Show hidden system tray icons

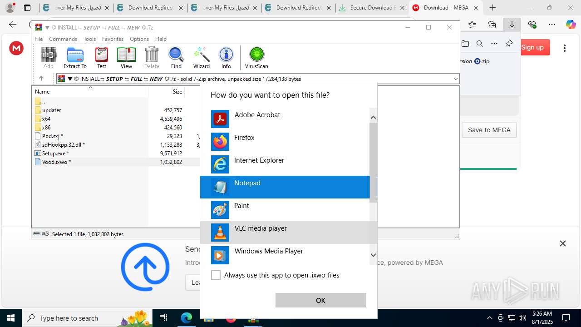point(489,318)
